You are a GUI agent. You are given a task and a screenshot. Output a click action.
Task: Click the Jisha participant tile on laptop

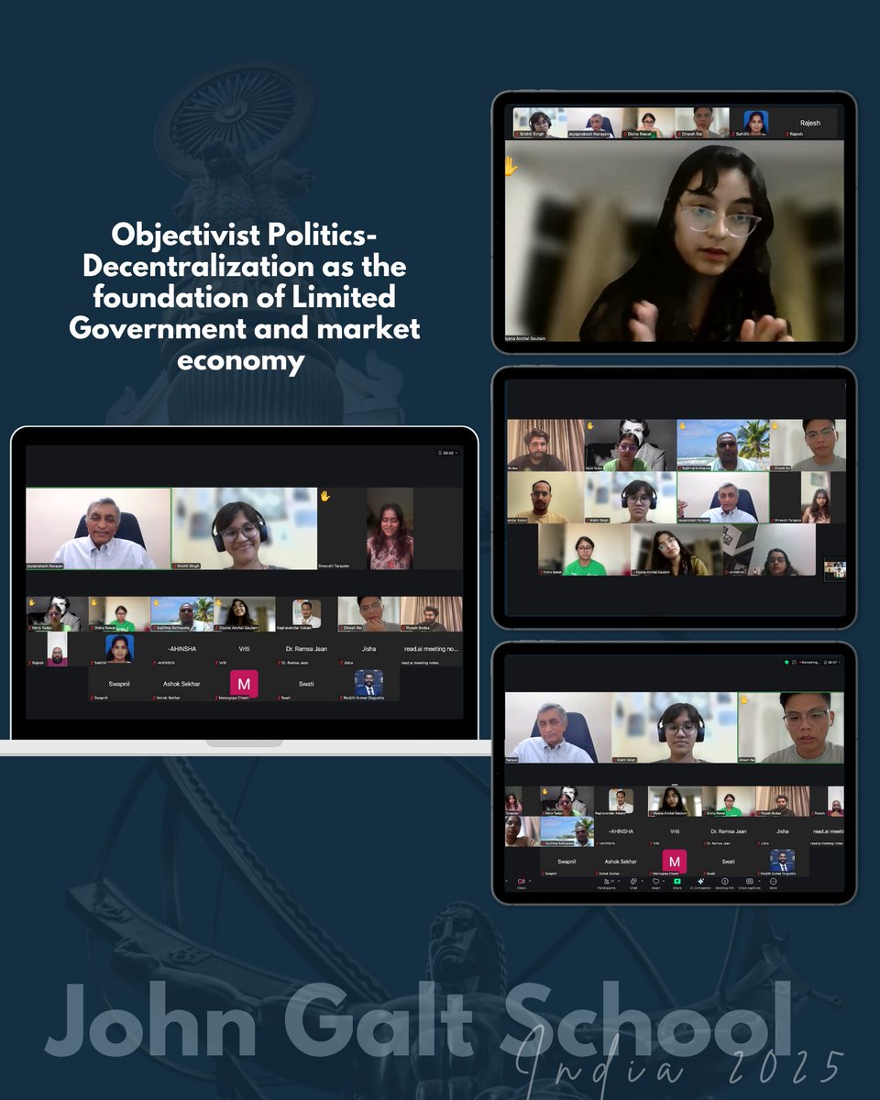point(368,649)
